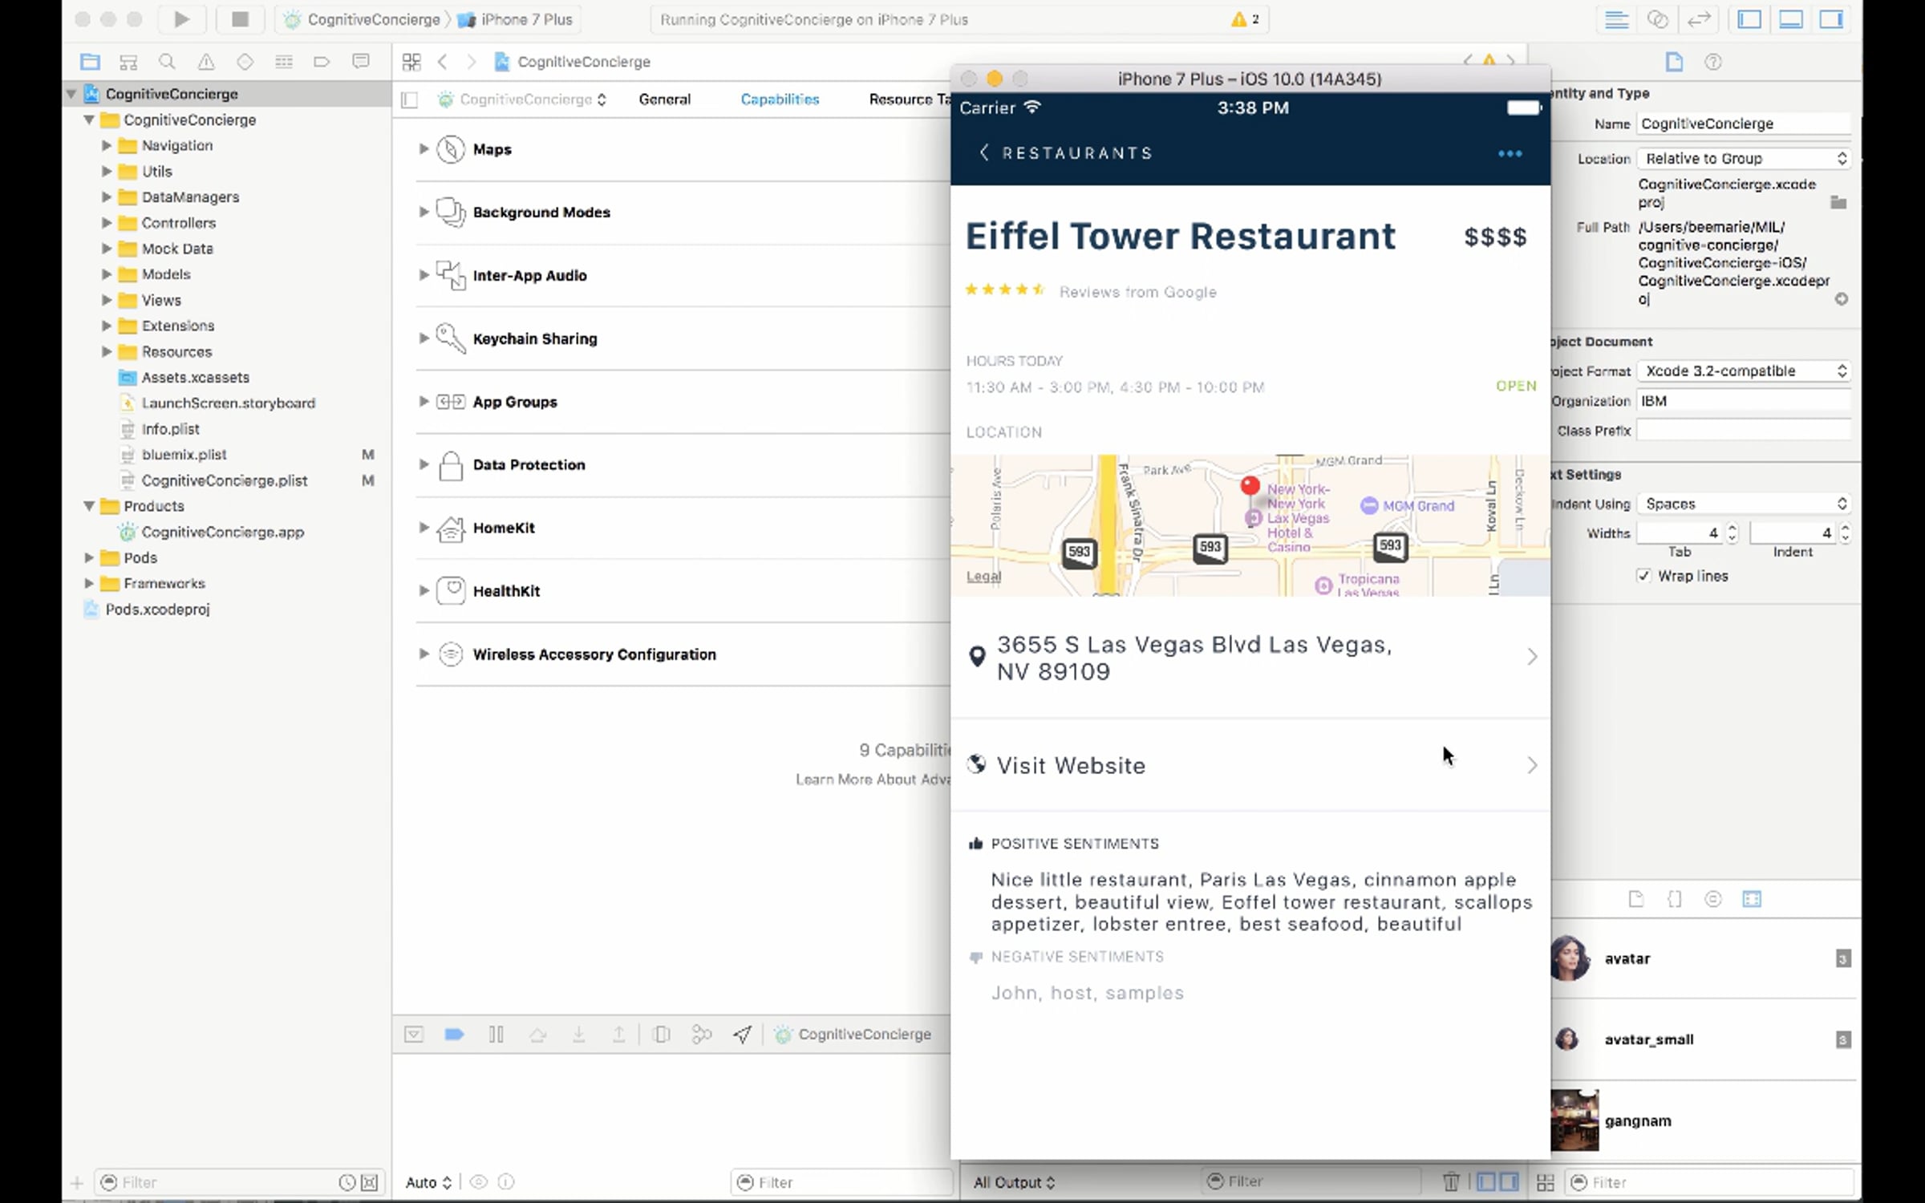Open the Report navigator speech bubble icon

coord(361,62)
